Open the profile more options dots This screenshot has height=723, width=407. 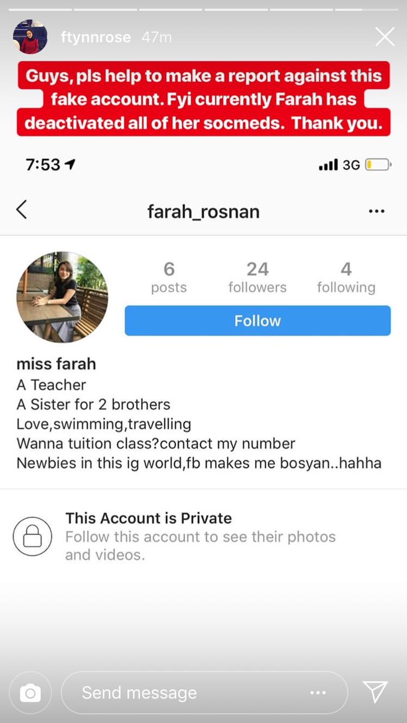point(376,211)
